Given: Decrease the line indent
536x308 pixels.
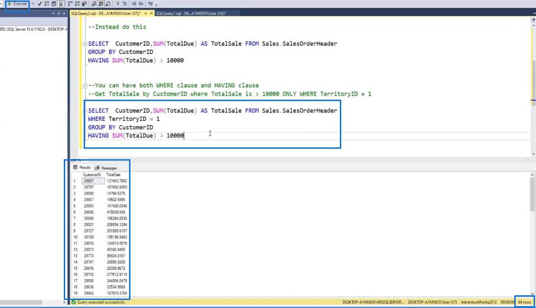Looking at the screenshot, I should [134, 4].
